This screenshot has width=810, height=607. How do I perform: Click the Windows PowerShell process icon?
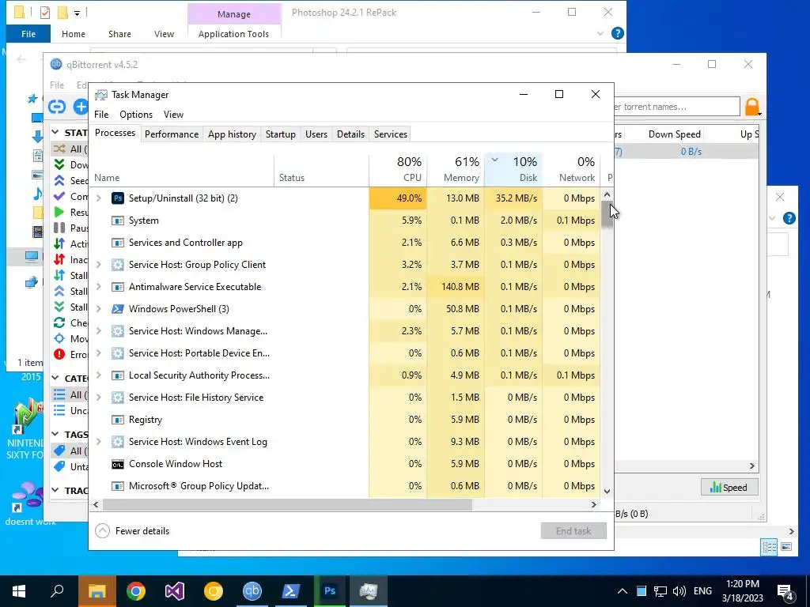(x=118, y=309)
